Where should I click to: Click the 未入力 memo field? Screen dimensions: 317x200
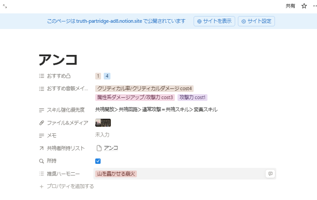click(102, 135)
